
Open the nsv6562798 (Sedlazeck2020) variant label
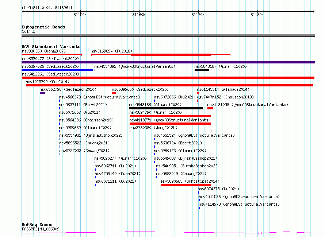click(x=68, y=89)
